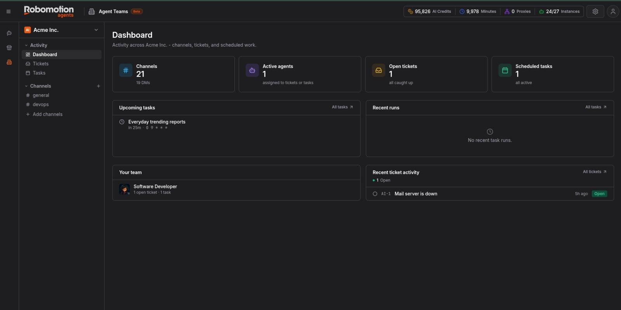621x310 pixels.
Task: Click the Software Developer team member name
Action: [x=155, y=186]
